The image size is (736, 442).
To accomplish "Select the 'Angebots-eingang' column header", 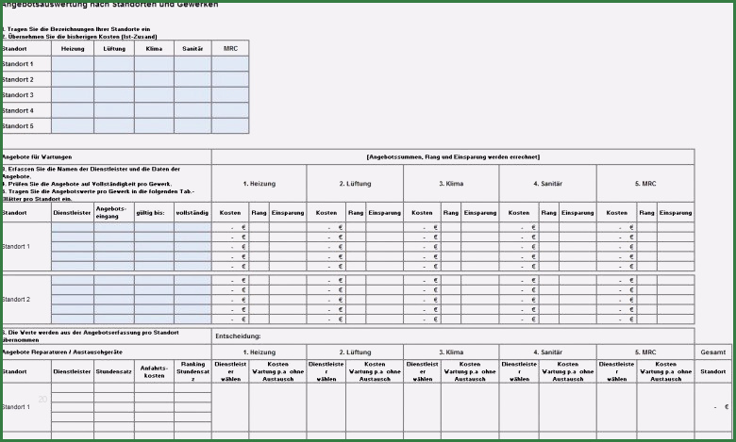I will pos(112,213).
